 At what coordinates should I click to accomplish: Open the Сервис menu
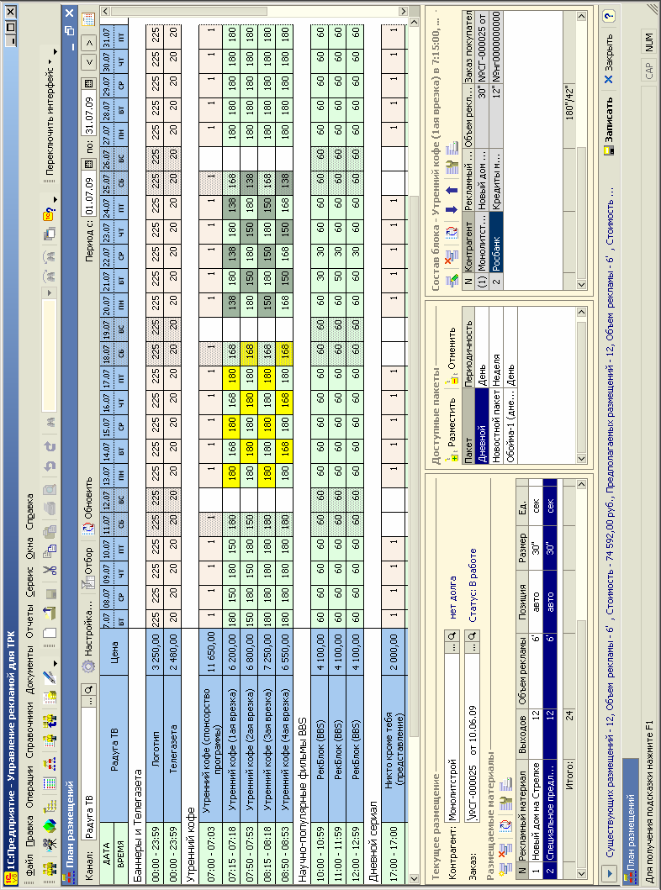point(29,582)
